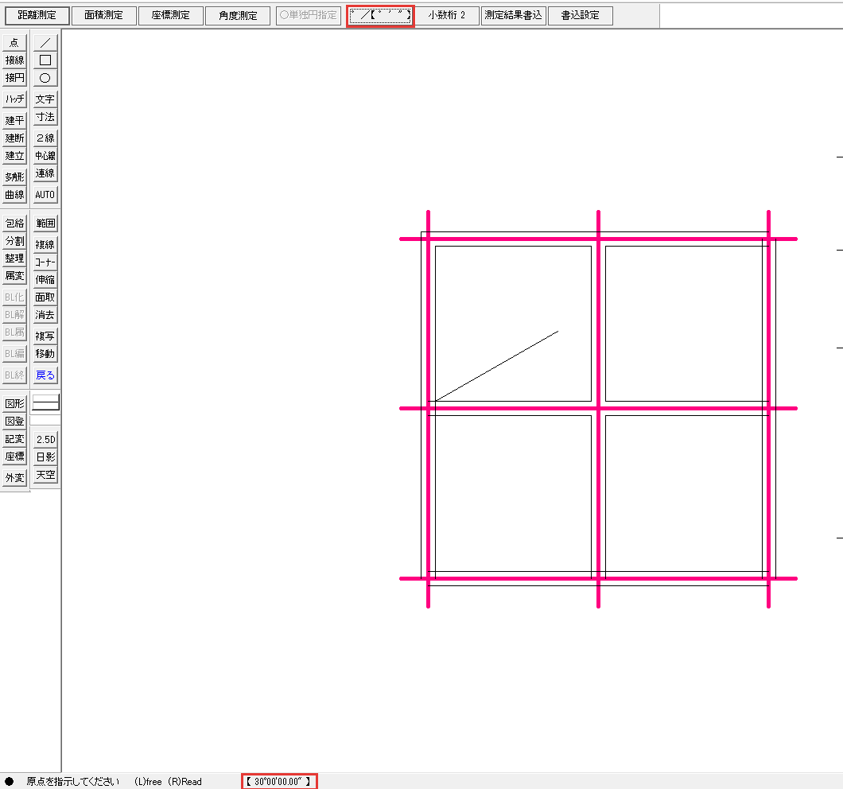Pick the 2線 double line tool
Viewport: 843px width, 789px height.
click(x=45, y=138)
